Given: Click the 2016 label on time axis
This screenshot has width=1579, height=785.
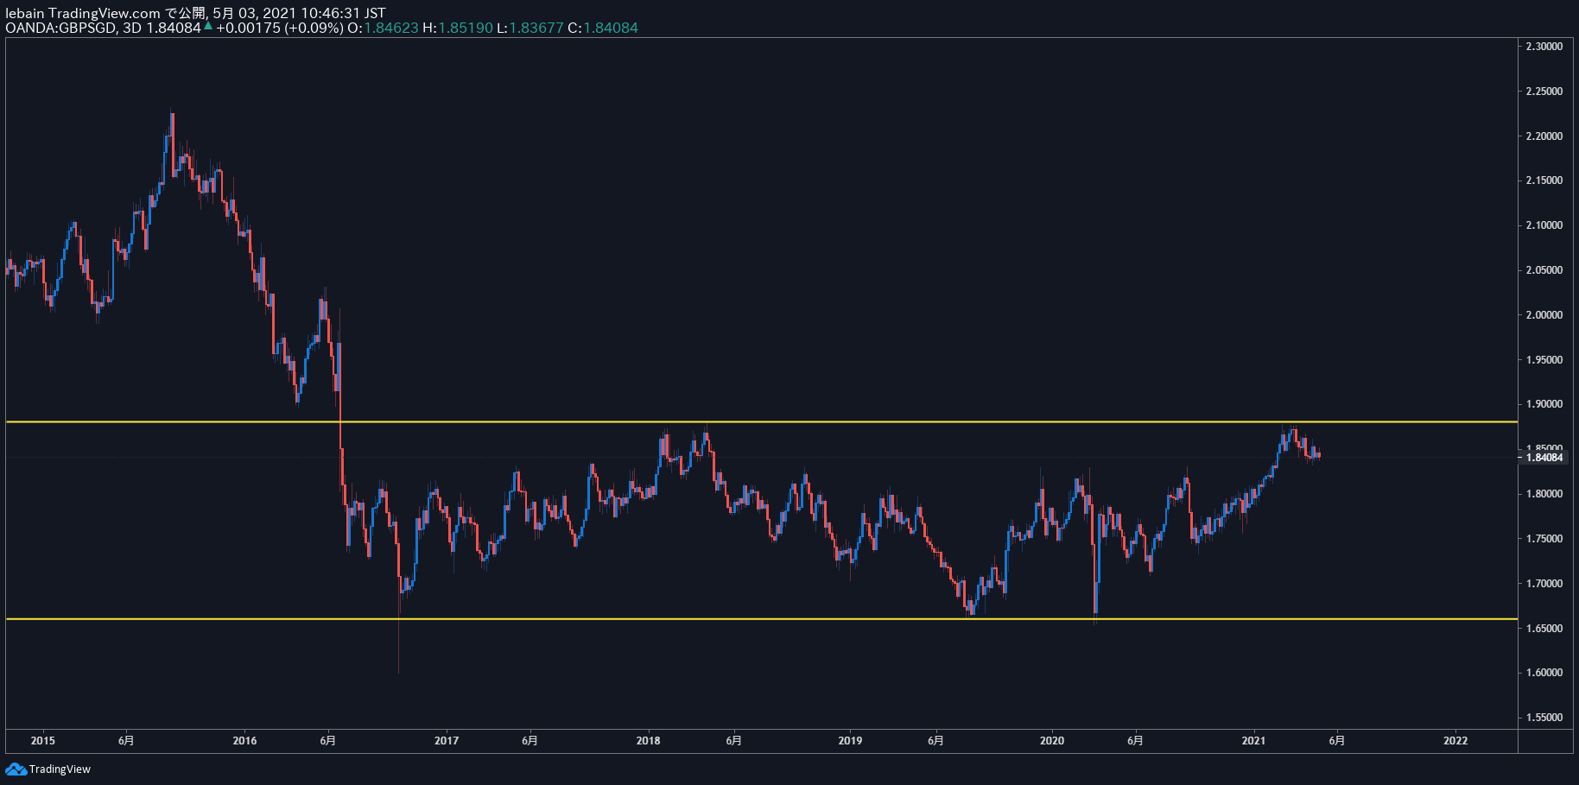Looking at the screenshot, I should tap(244, 741).
